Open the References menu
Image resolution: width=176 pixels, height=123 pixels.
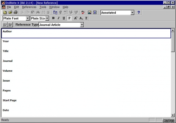click(x=29, y=7)
